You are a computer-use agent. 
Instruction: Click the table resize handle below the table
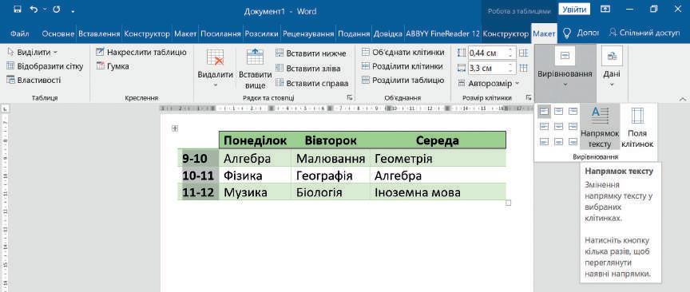[509, 203]
